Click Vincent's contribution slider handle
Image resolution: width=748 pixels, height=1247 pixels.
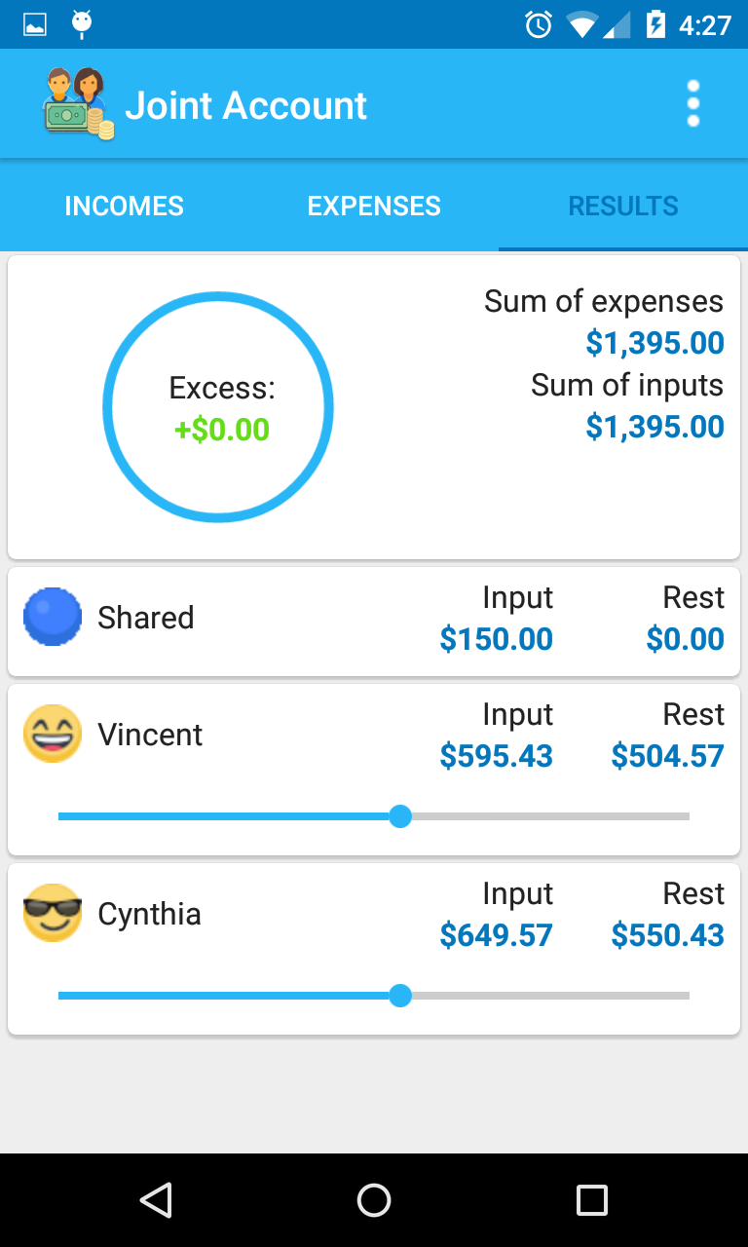[400, 816]
